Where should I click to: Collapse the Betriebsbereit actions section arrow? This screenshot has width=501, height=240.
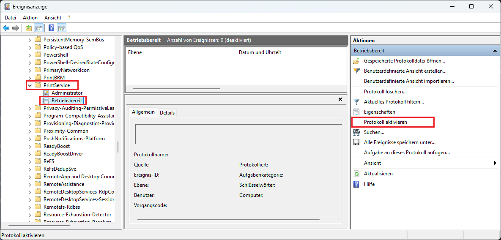[495, 51]
